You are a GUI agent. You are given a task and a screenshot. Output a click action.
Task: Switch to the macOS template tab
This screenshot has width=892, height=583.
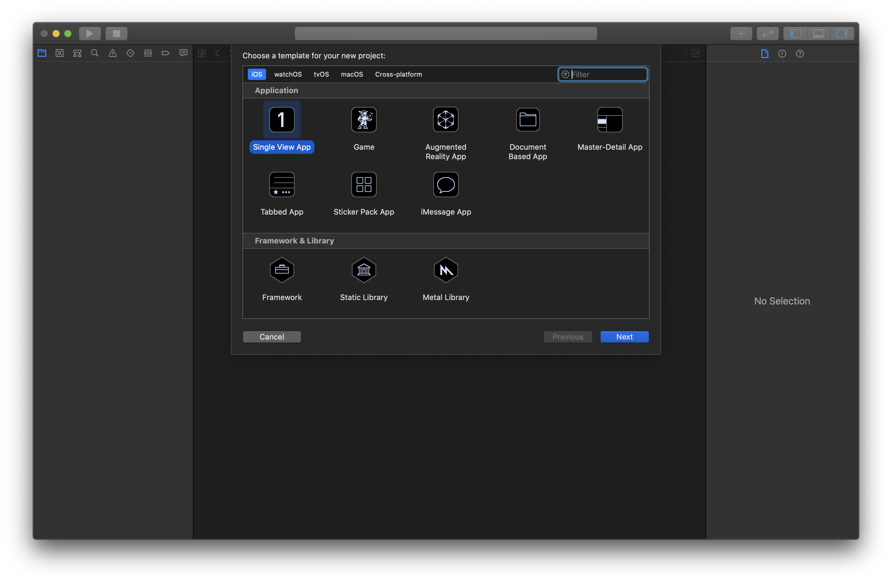pos(352,74)
